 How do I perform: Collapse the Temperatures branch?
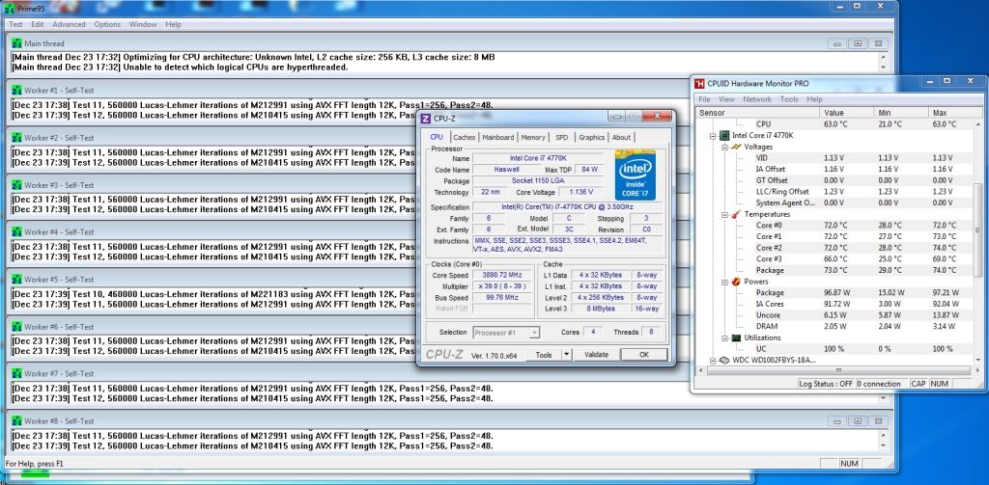(724, 214)
